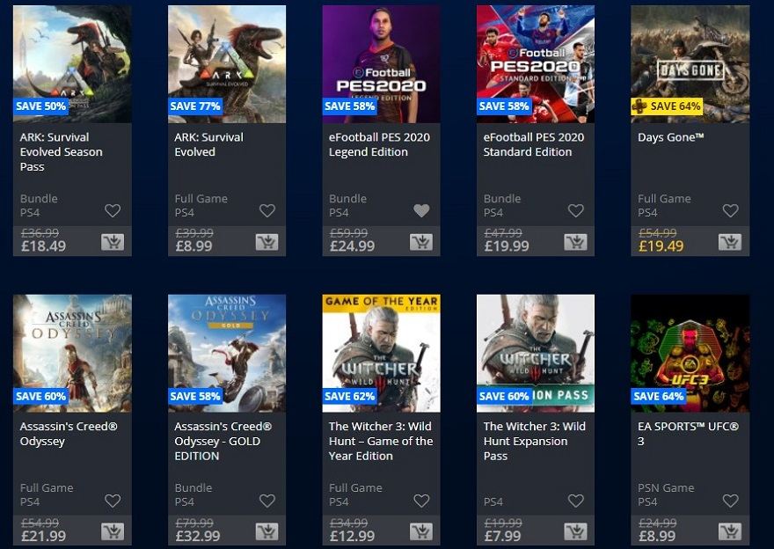Toggle wishlist heart for PES 2020 Legend Edition
This screenshot has width=774, height=549.
(x=421, y=211)
